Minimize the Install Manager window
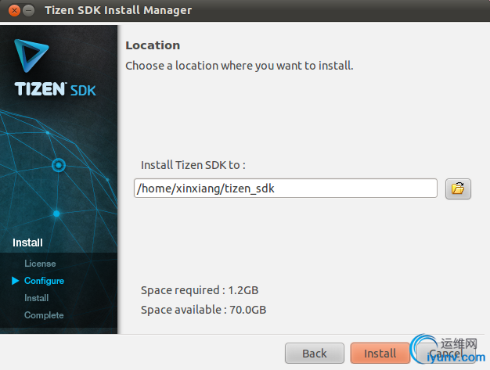490x370 pixels. 29,10
